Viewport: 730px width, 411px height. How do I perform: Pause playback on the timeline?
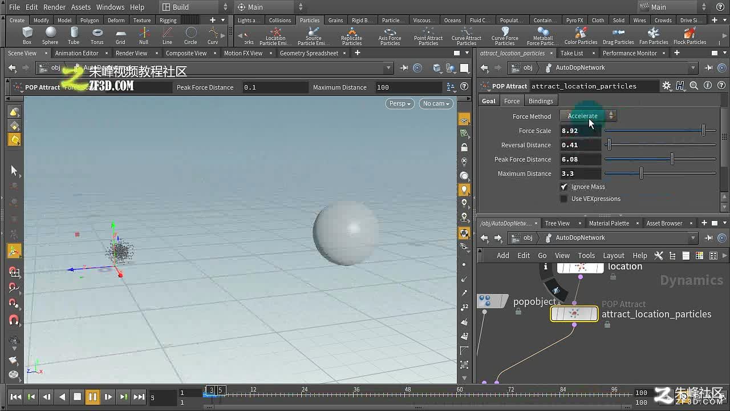point(92,397)
